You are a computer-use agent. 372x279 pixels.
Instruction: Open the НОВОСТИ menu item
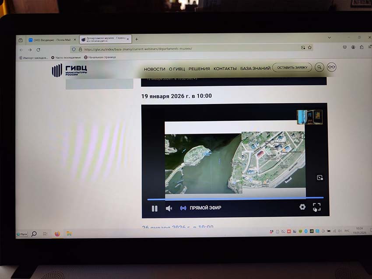click(x=154, y=69)
